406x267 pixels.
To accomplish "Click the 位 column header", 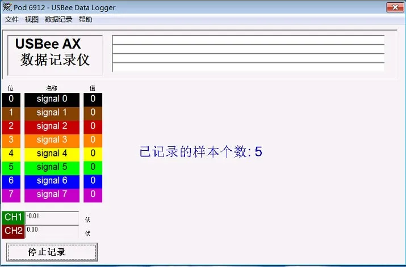I will (11, 88).
